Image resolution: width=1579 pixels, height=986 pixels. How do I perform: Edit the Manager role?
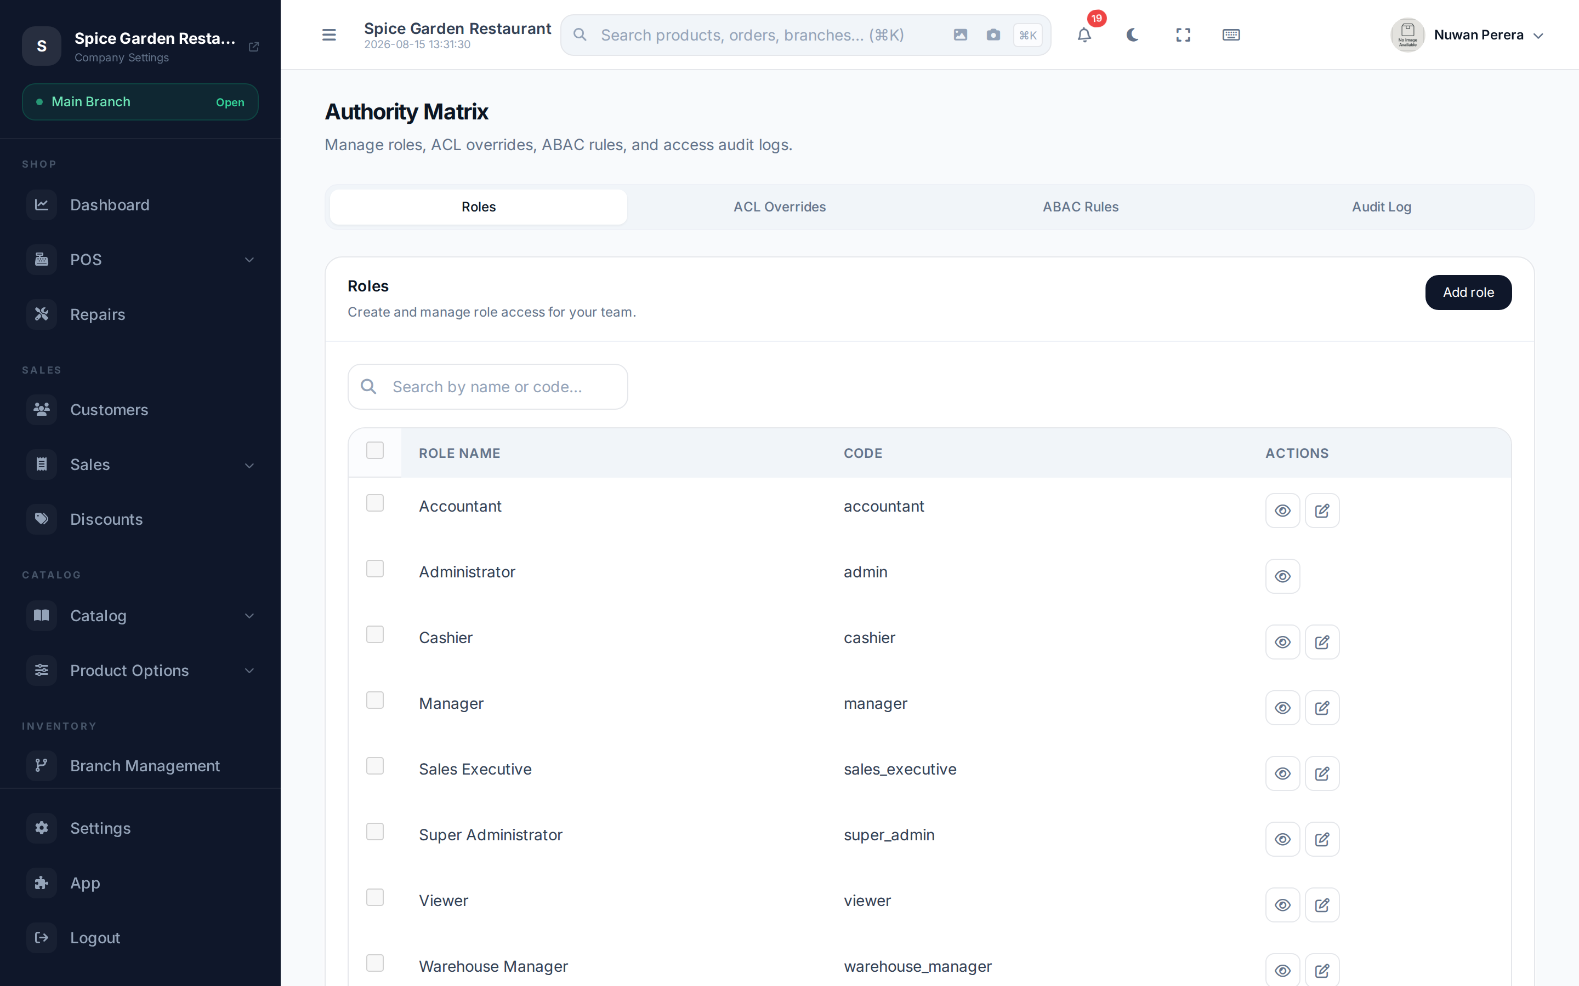coord(1322,708)
